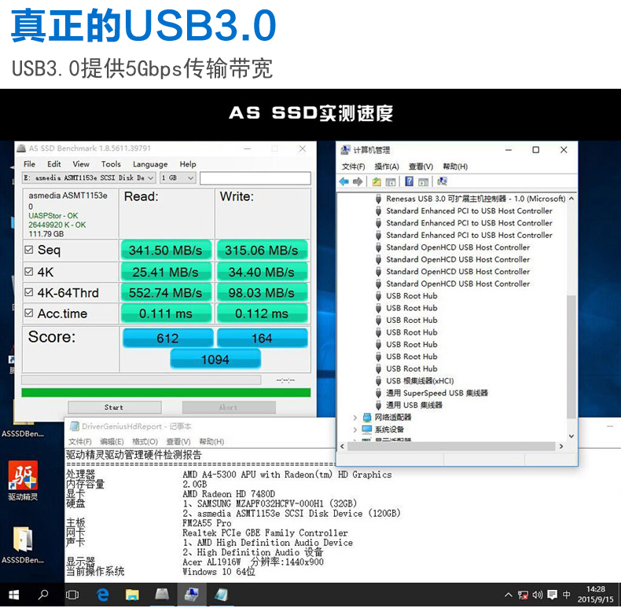Open 格式(O) menu in Notepad
The image size is (621, 608).
point(145,441)
